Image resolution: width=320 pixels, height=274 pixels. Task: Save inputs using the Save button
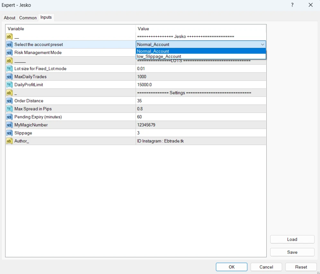(x=292, y=252)
